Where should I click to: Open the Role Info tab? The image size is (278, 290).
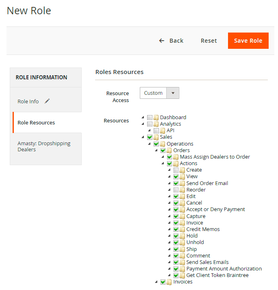tap(28, 101)
